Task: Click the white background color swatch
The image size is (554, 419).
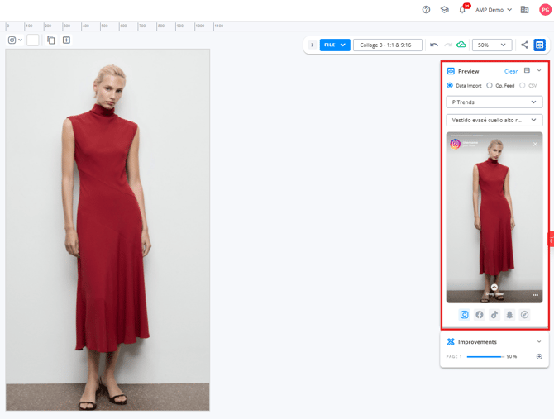Action: [x=33, y=40]
